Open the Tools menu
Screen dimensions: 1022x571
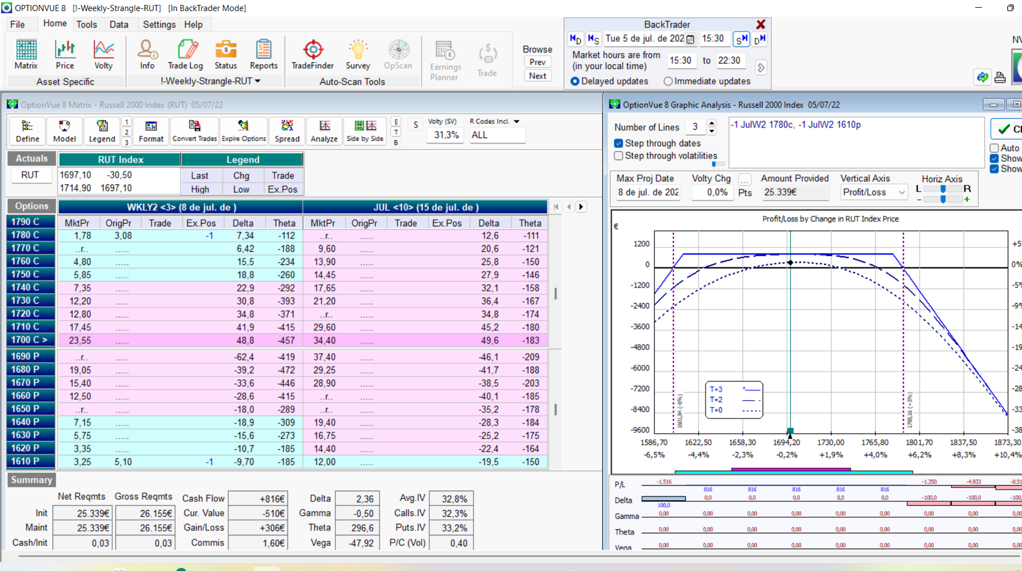87,24
